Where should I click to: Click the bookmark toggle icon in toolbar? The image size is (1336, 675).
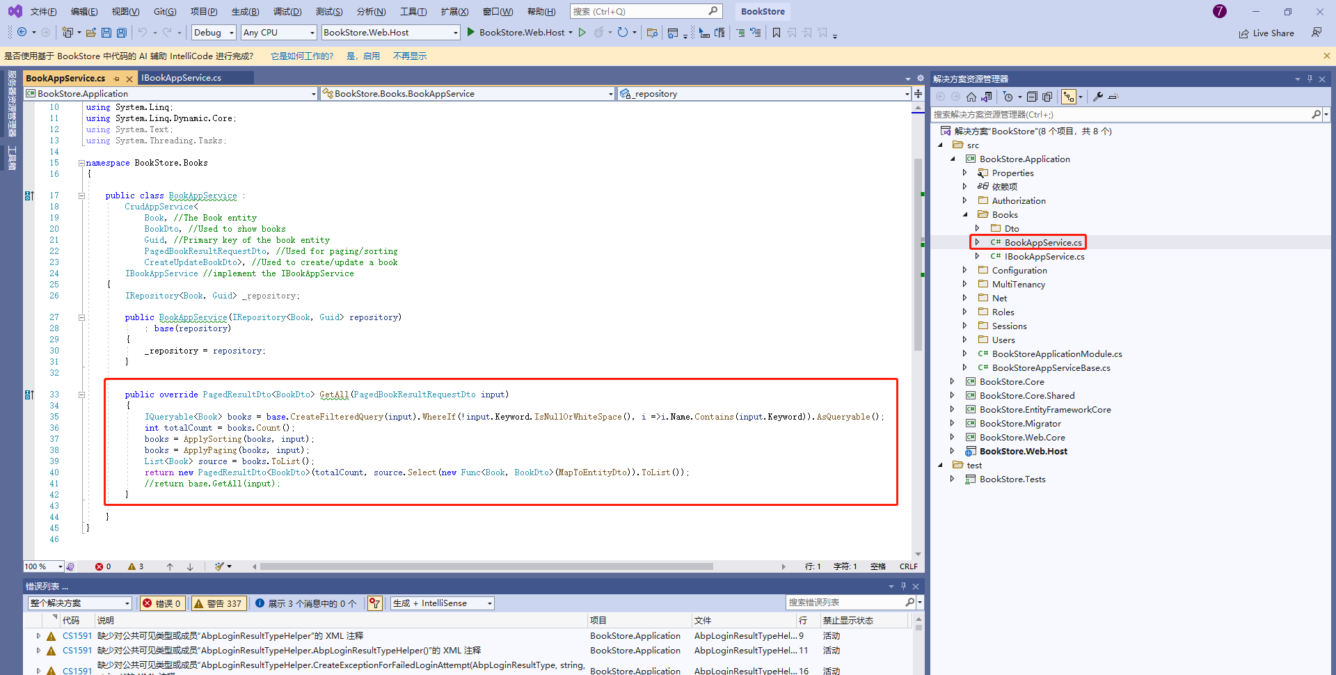point(777,33)
